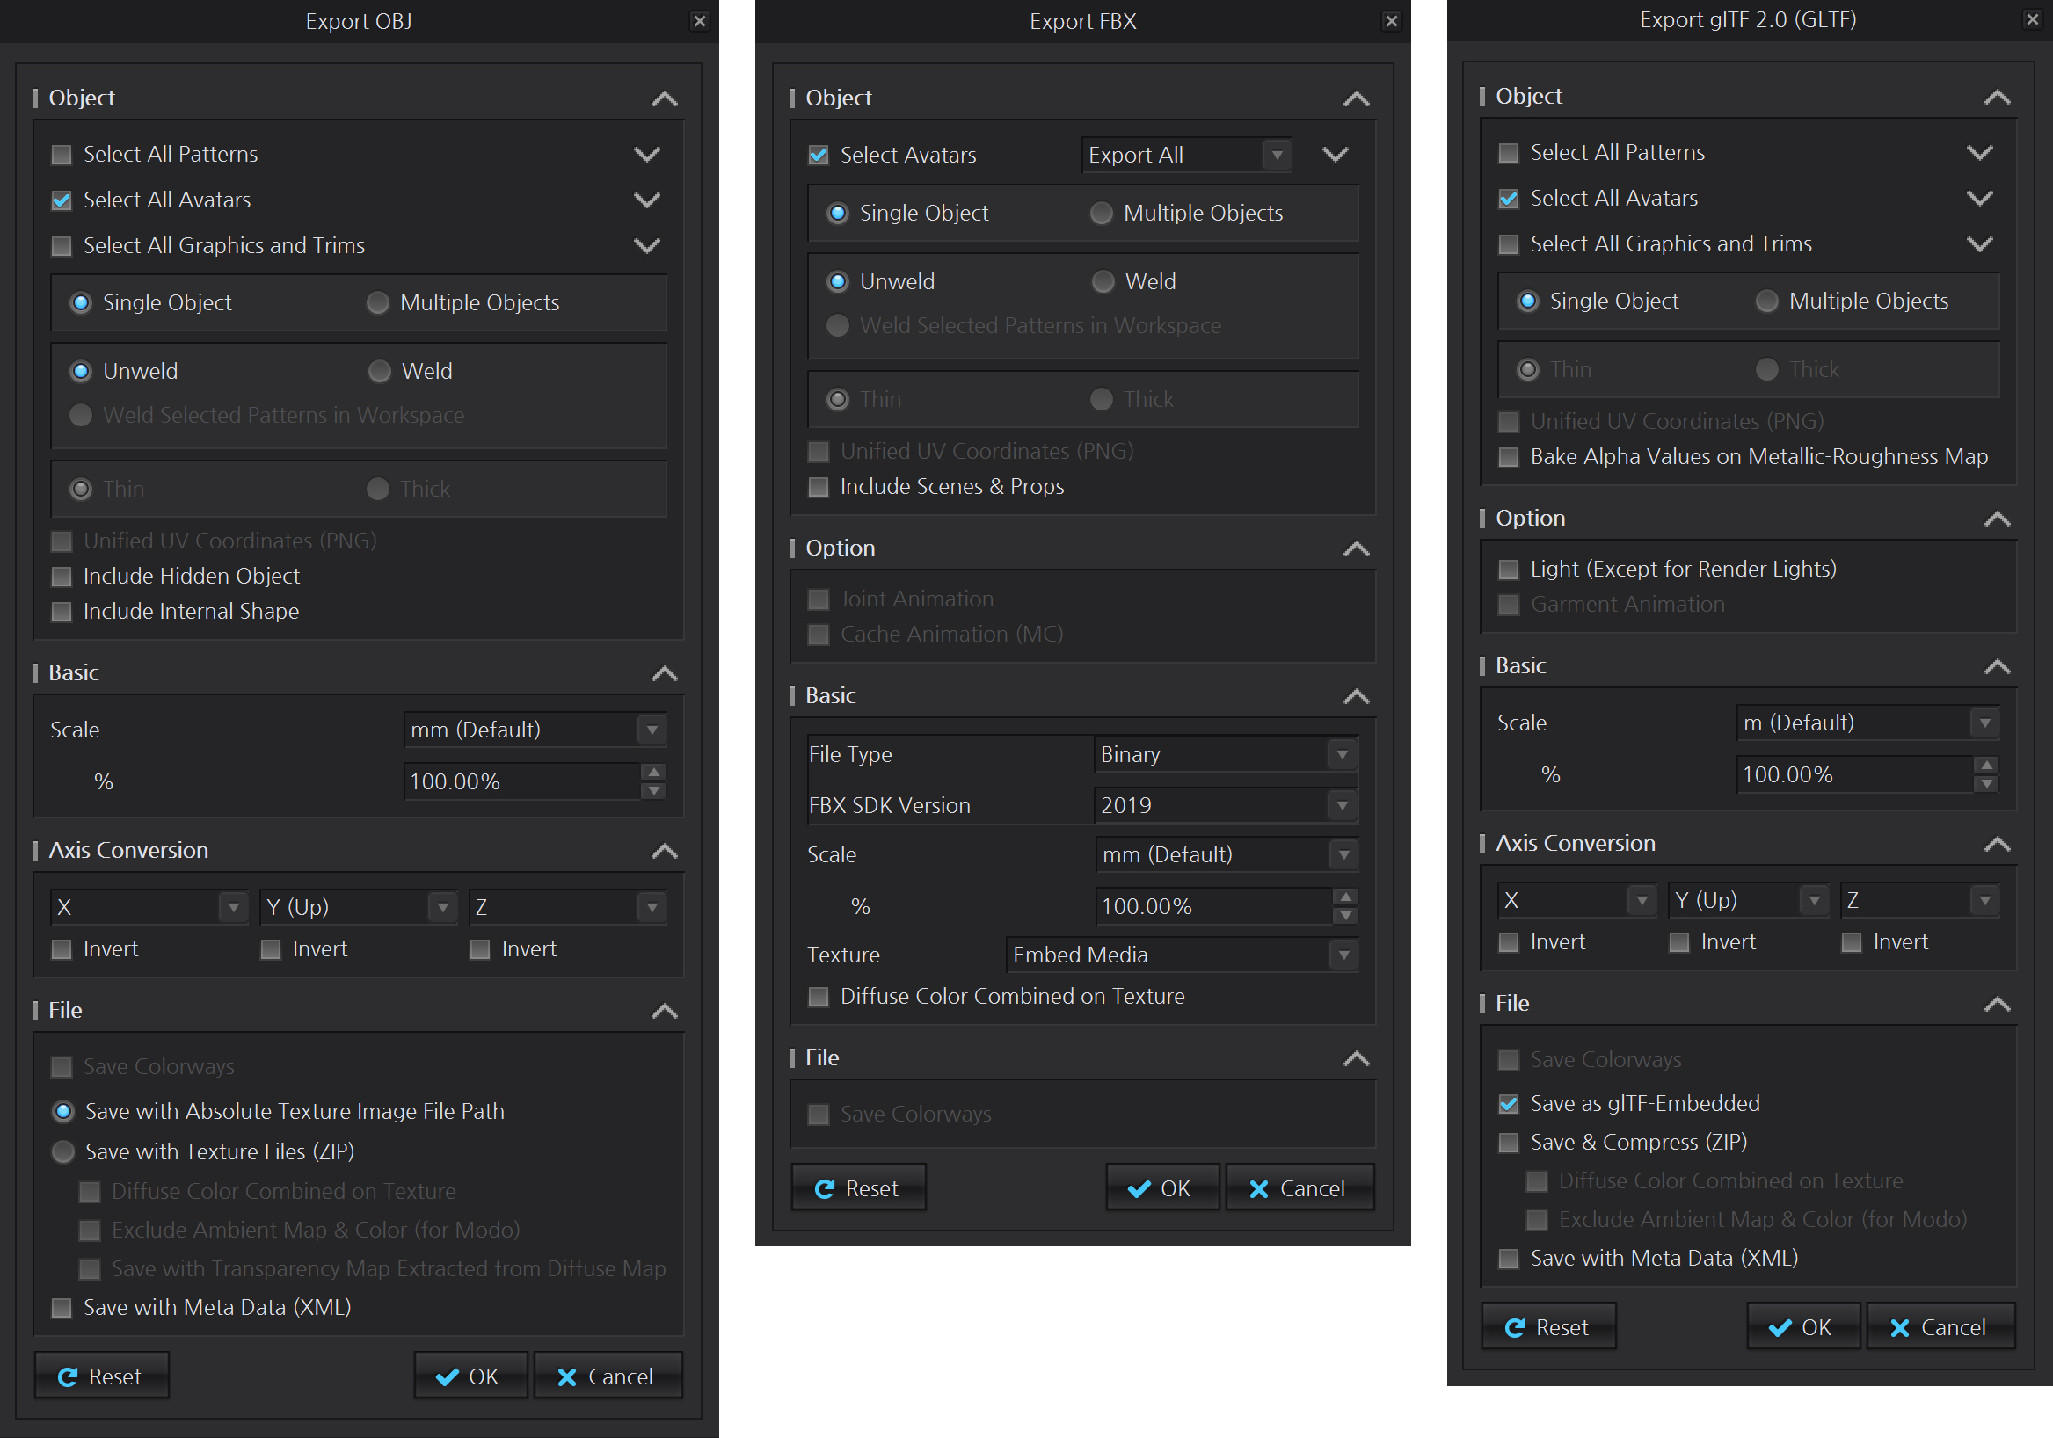Close the Export glTF 2.0 dialog
2053x1438 pixels.
click(2033, 18)
